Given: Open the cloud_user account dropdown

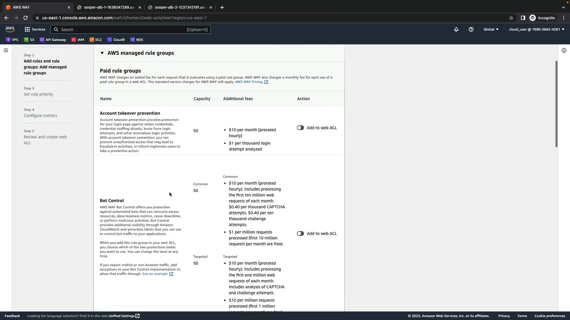Looking at the screenshot, I should click(x=536, y=29).
